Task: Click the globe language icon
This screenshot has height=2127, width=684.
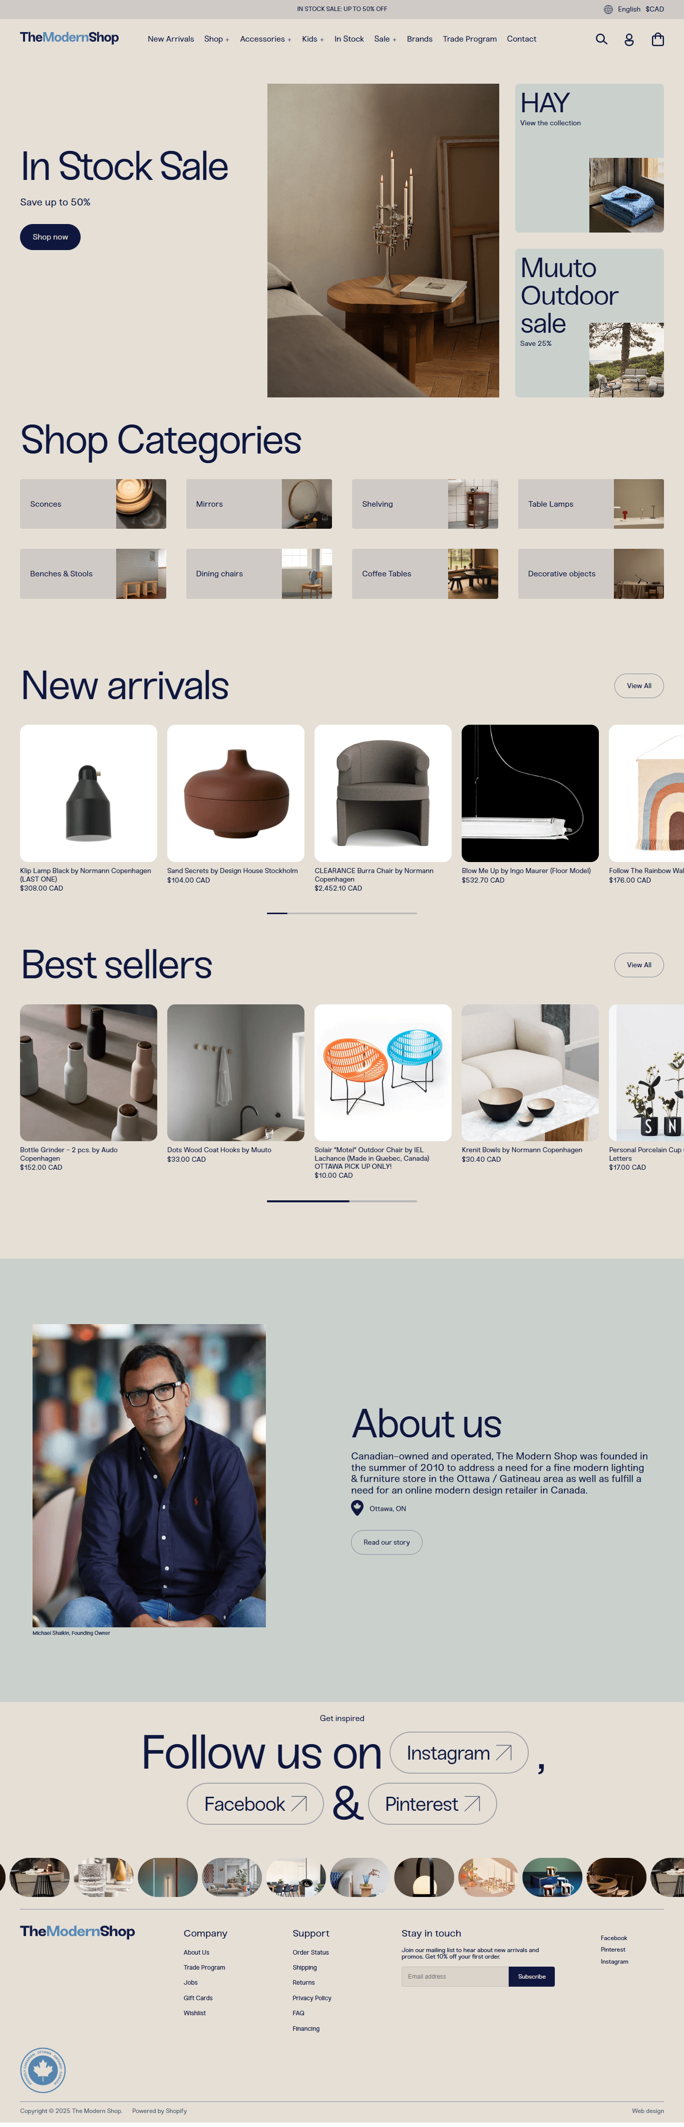Action: point(608,9)
